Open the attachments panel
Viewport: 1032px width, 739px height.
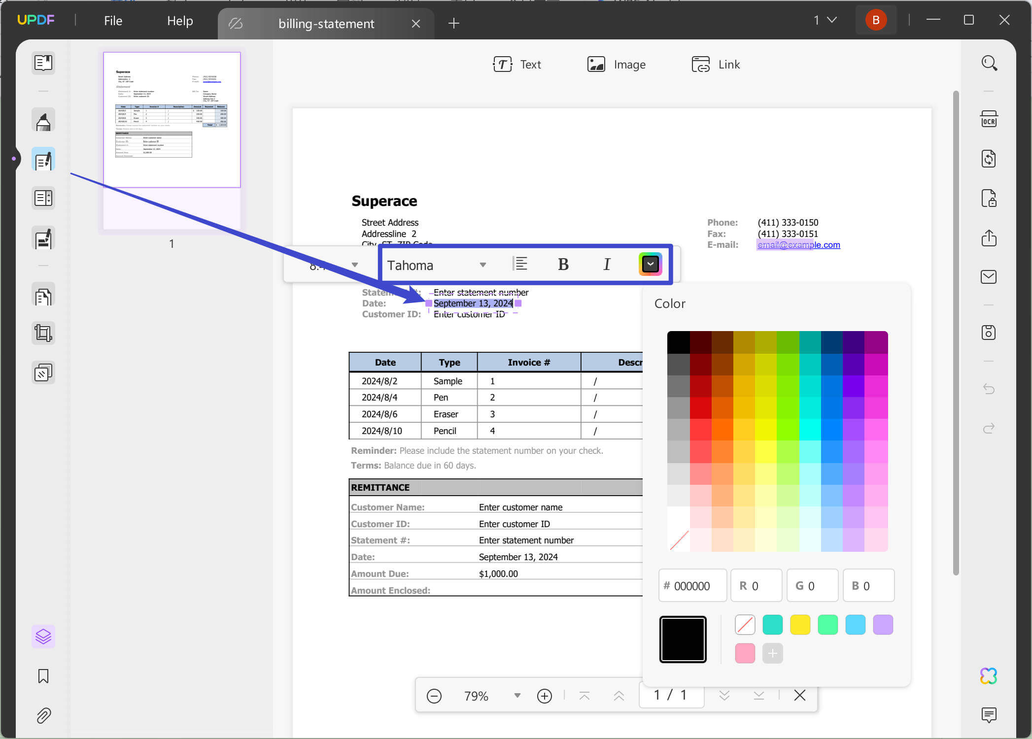43,715
